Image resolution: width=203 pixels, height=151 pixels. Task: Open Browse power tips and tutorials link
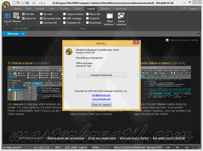[x=66, y=138]
